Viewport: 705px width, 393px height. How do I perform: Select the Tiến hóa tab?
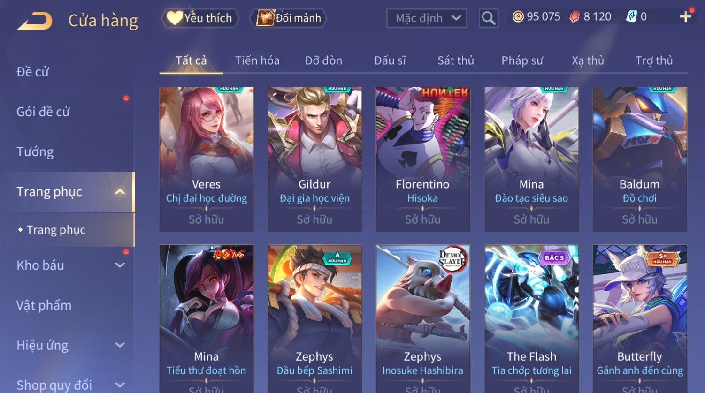pos(257,60)
